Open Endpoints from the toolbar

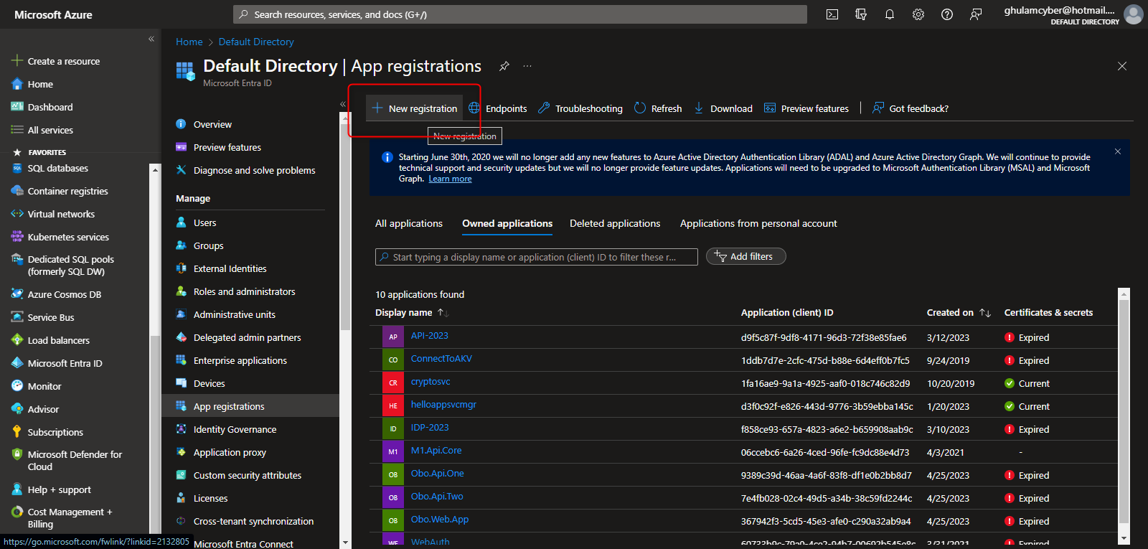click(x=498, y=108)
